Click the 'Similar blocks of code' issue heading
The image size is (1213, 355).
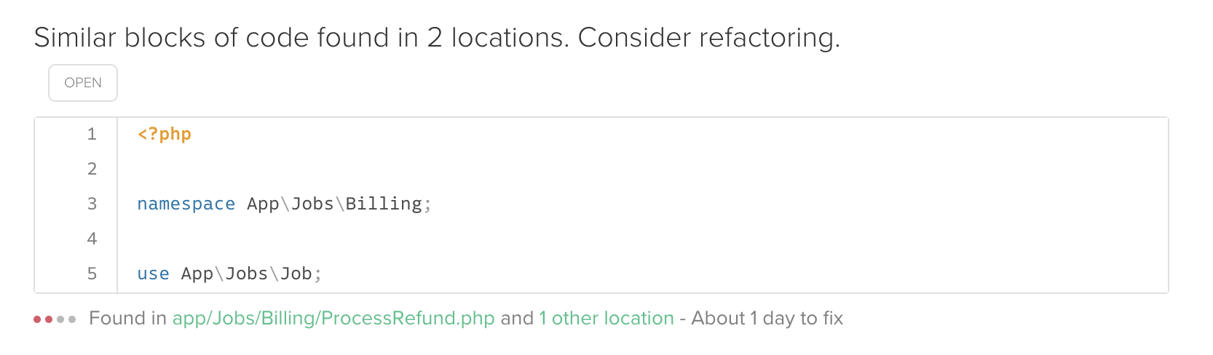click(437, 37)
